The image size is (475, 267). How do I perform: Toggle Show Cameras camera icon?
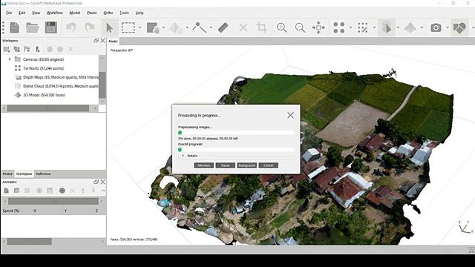pos(436,27)
